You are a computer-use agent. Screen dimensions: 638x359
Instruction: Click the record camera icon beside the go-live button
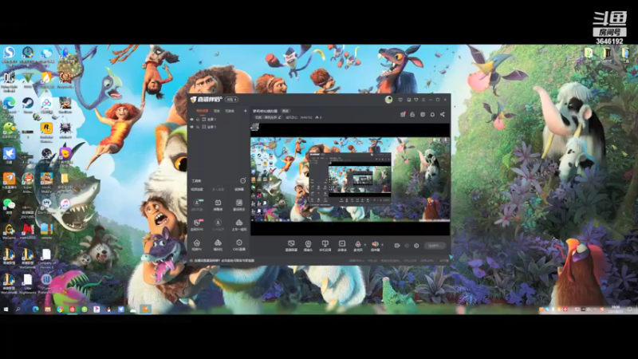tap(397, 246)
